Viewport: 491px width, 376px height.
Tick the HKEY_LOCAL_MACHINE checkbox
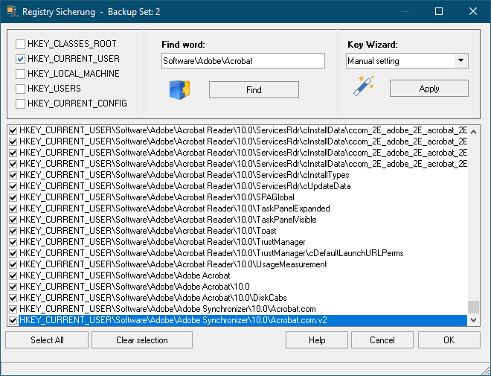point(20,74)
